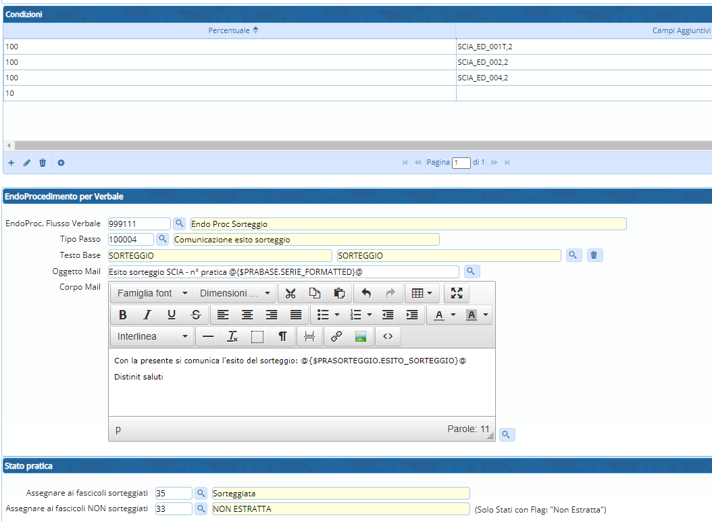Open source code view in editor
The image size is (712, 522).
coord(388,336)
